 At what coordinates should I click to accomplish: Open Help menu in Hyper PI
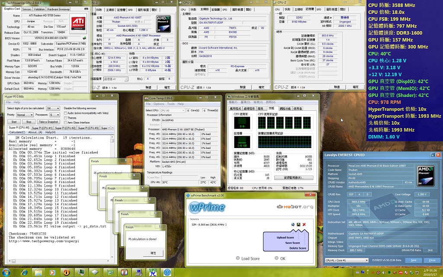[x=17, y=102]
